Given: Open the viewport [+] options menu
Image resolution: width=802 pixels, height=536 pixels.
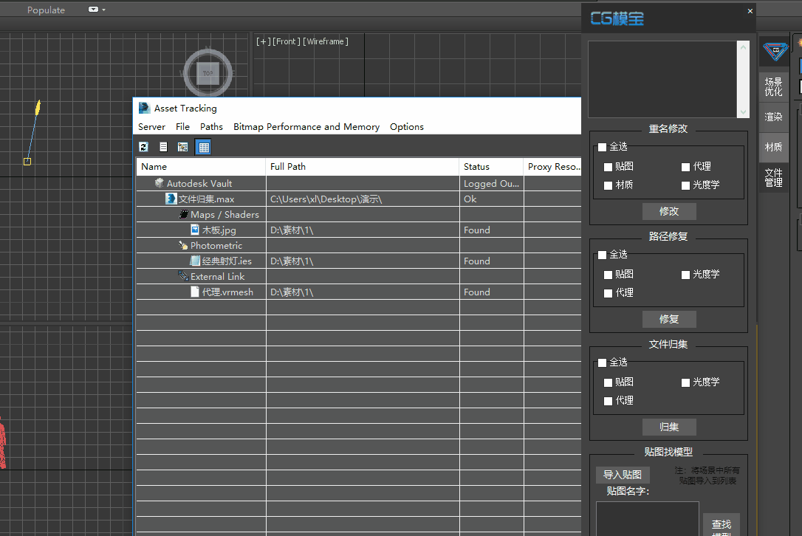Looking at the screenshot, I should pyautogui.click(x=262, y=41).
